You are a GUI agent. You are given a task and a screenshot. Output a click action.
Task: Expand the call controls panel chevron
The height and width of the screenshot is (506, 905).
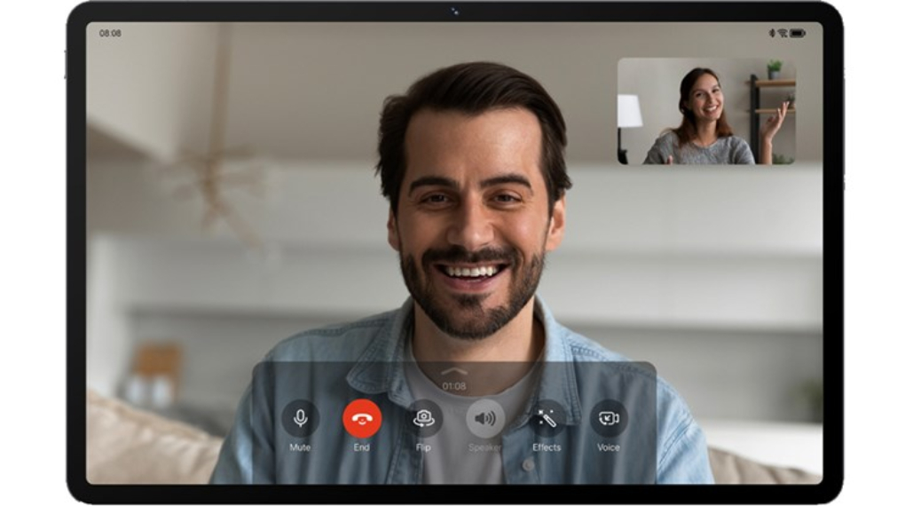point(454,371)
